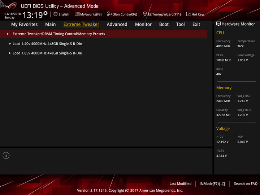Image resolution: width=260 pixels, height=195 pixels.
Task: Click the Memory section heading
Action: click(224, 88)
